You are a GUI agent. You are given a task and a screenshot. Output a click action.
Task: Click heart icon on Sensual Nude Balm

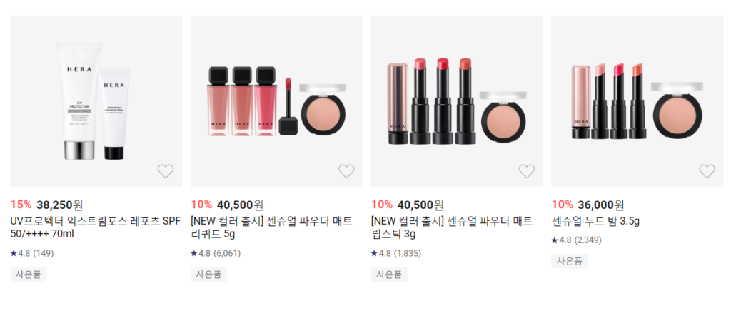pos(707,171)
